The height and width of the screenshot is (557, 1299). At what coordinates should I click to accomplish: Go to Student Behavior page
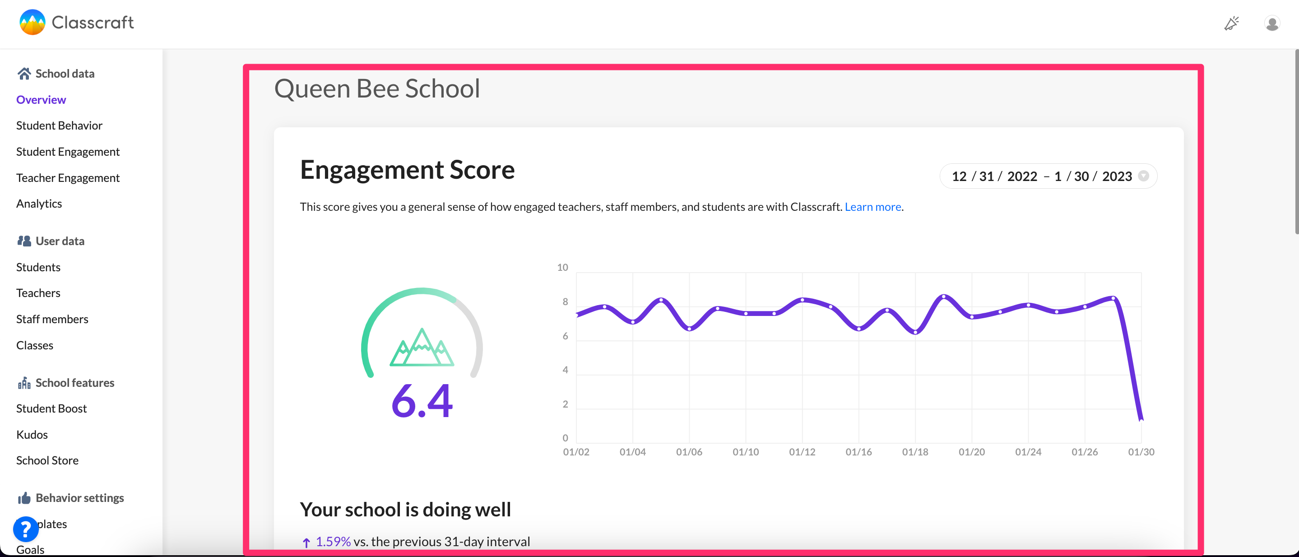pos(59,125)
